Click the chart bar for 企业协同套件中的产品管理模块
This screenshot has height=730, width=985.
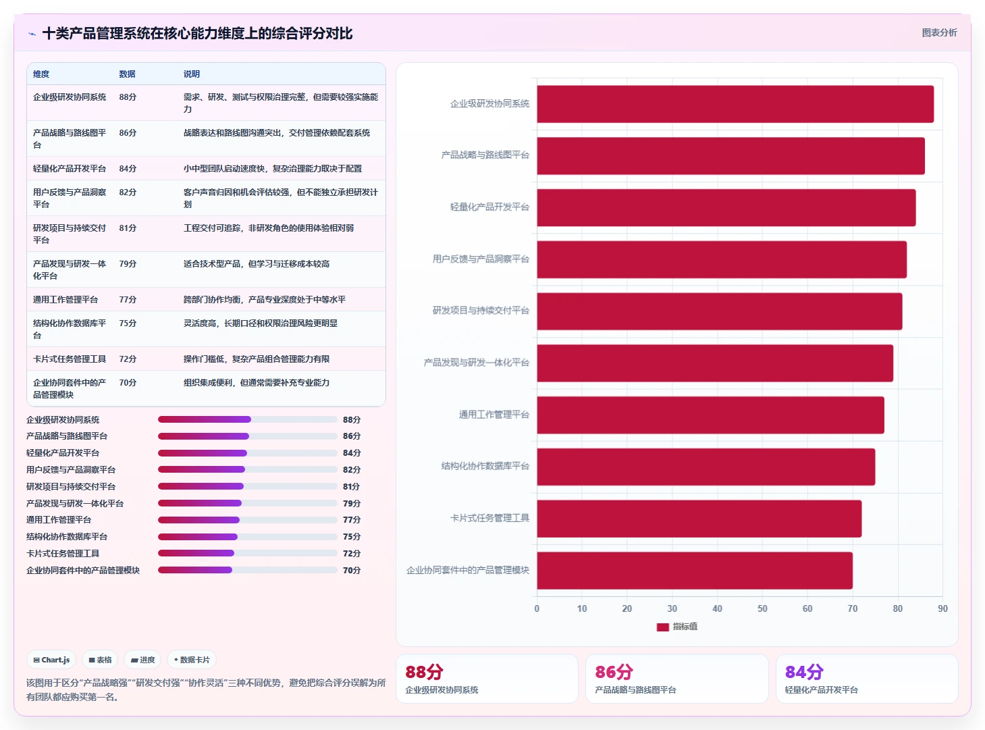tap(695, 571)
